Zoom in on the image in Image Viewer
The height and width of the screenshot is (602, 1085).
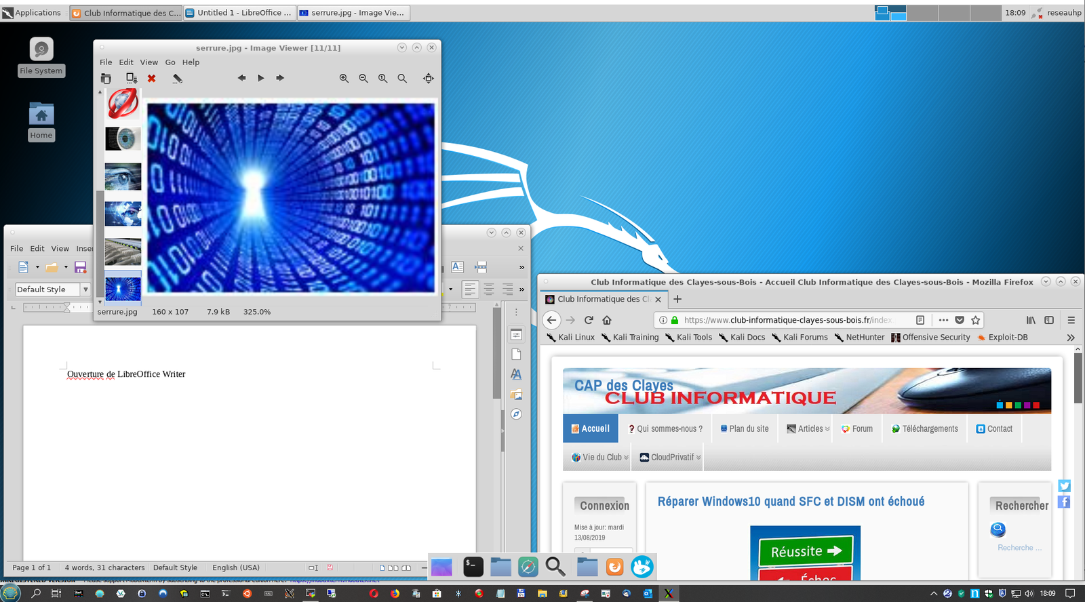tap(344, 79)
